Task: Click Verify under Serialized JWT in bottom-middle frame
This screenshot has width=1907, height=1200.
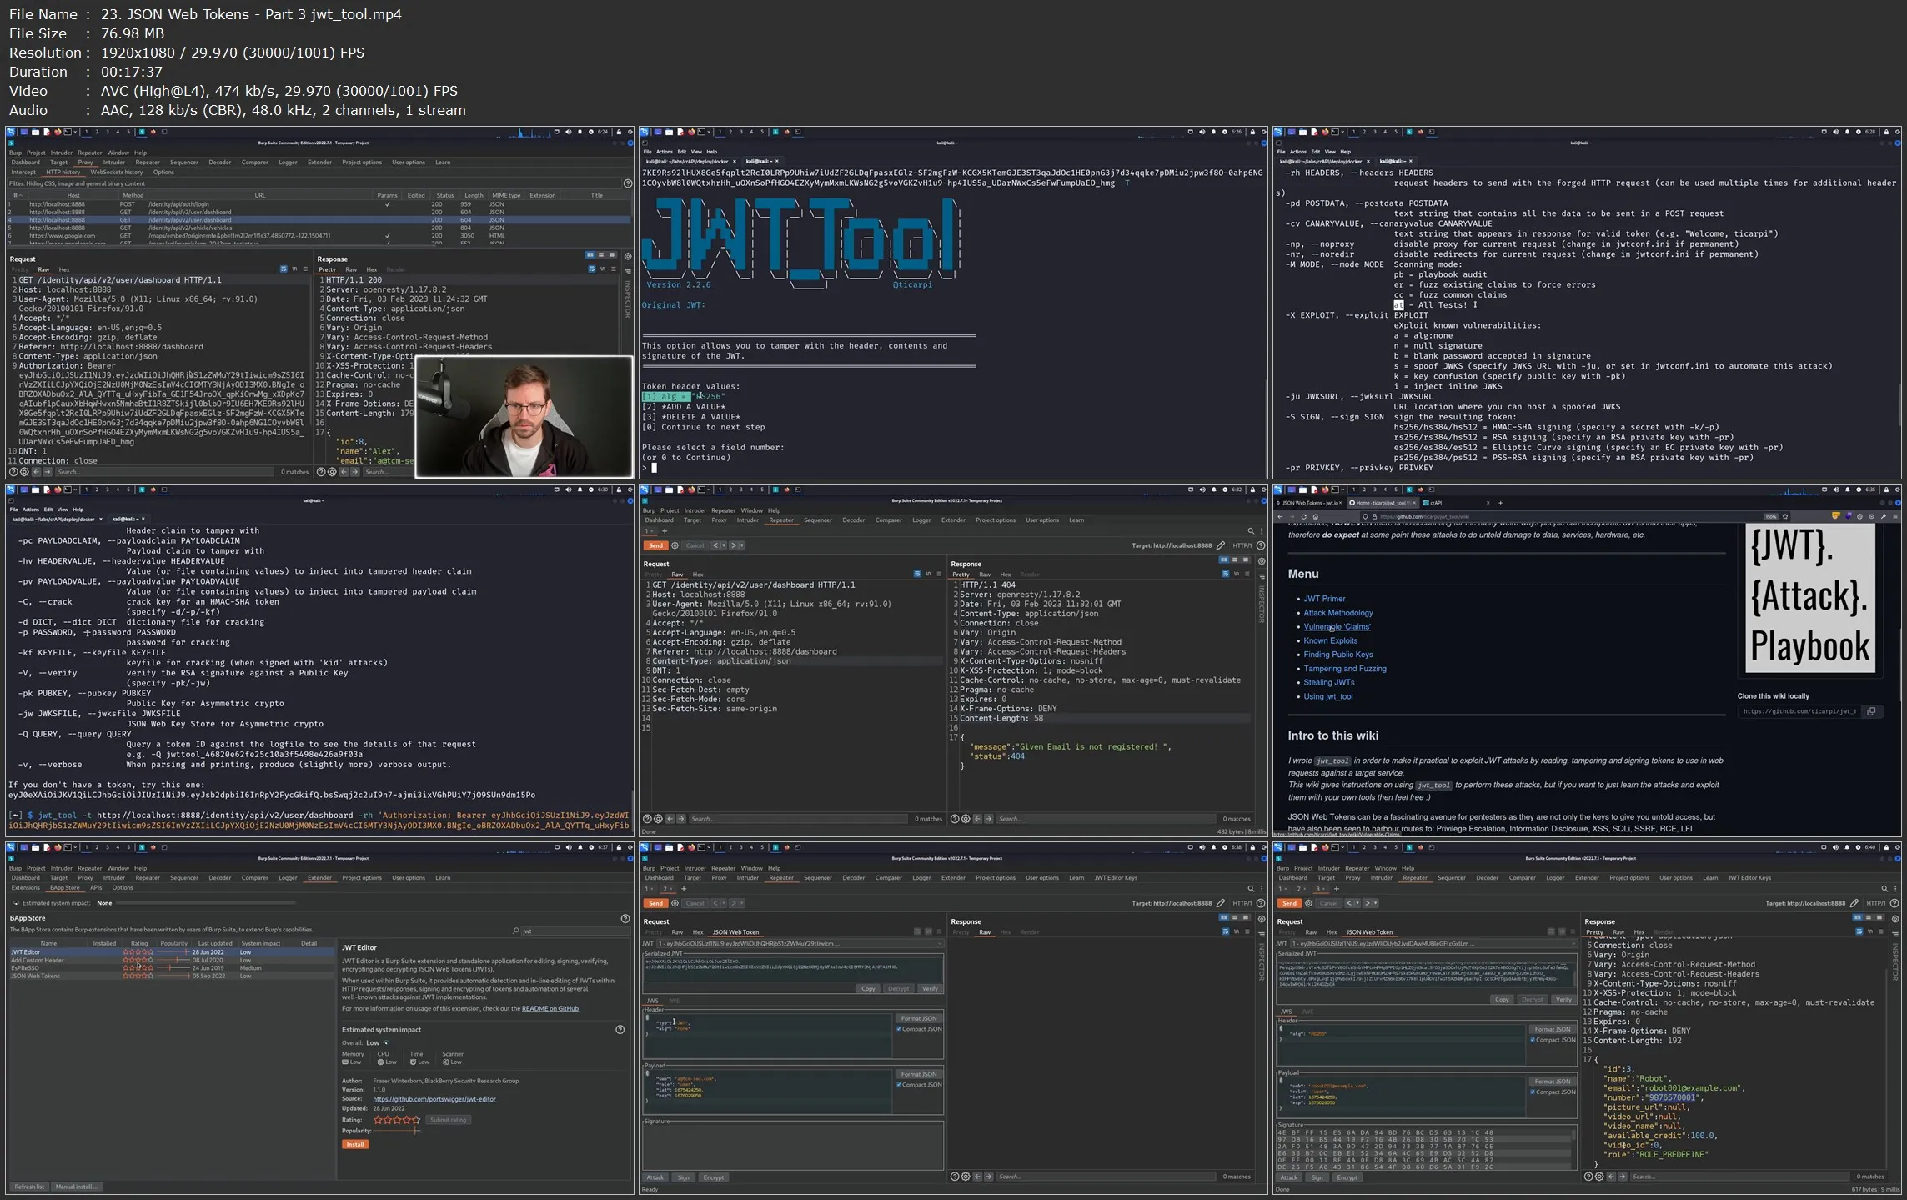Action: coord(929,989)
